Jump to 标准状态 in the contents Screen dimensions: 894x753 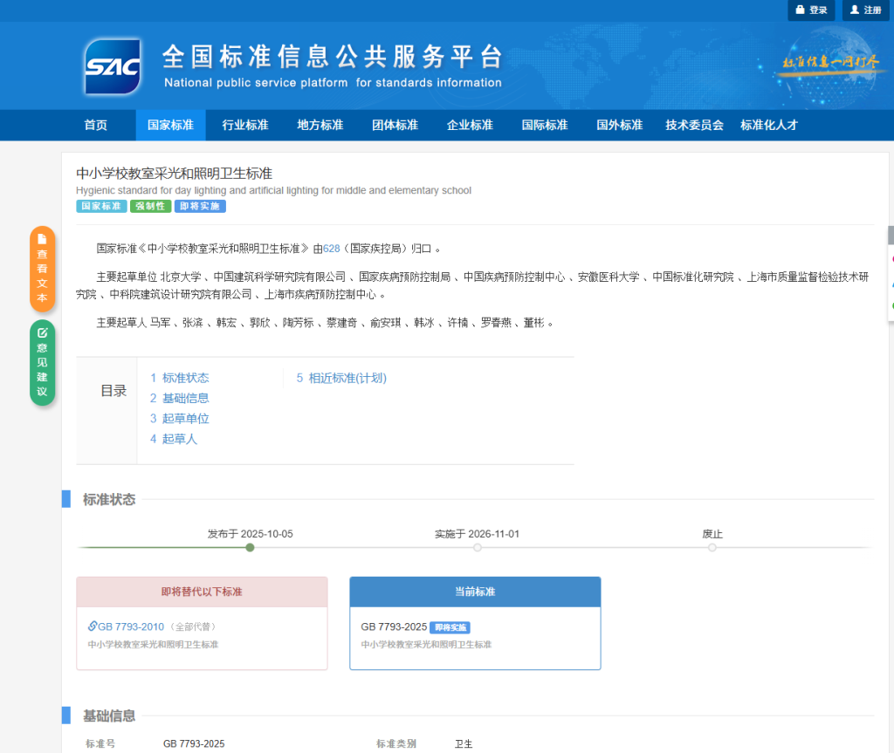point(180,378)
